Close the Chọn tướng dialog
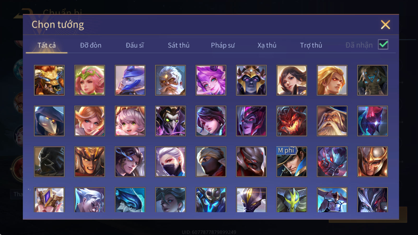418x235 pixels. pos(385,25)
